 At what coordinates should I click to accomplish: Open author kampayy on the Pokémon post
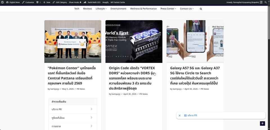click(55, 89)
